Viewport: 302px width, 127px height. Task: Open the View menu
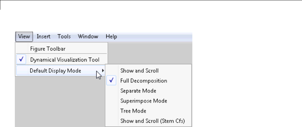click(24, 36)
